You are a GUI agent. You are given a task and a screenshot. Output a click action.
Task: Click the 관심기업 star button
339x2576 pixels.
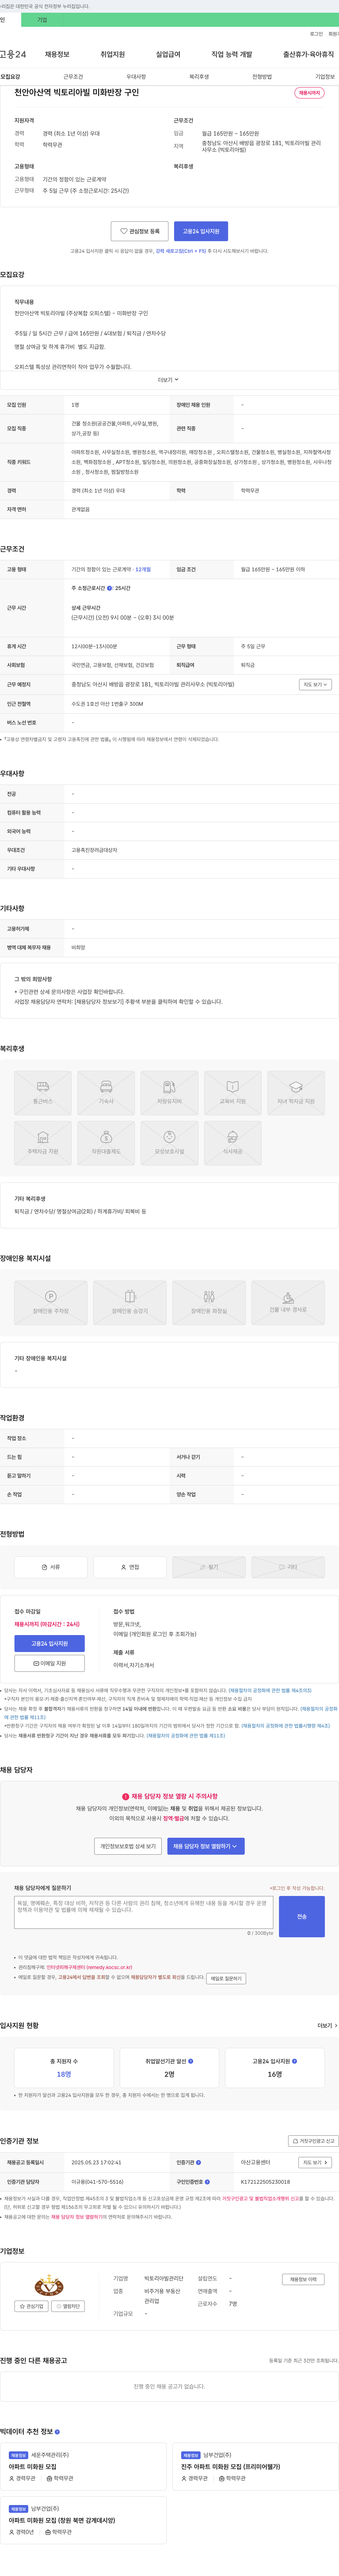[x=31, y=2306]
